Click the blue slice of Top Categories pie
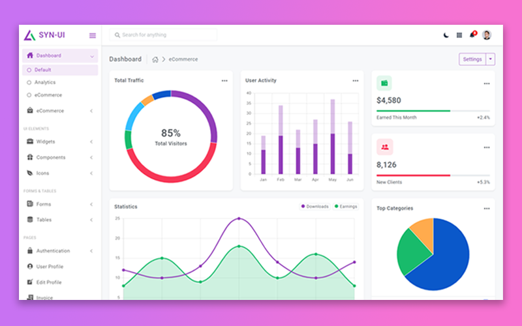Screen dimensions: 522x326 point(444,261)
